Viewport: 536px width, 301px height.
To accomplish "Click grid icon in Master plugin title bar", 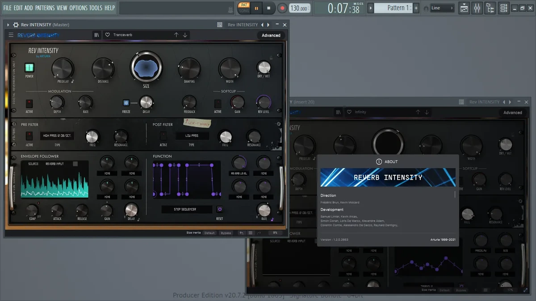I will tap(220, 25).
